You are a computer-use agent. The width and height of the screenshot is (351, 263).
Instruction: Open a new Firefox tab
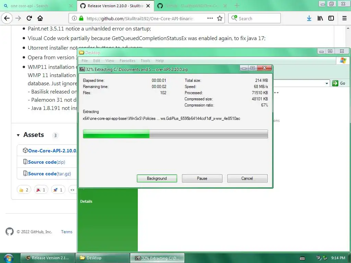[237, 6]
